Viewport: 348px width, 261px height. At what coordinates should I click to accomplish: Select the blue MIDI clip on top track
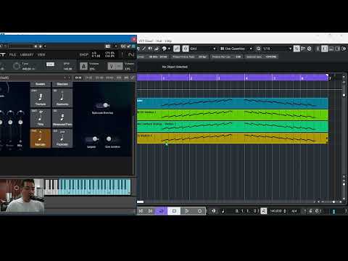point(233,103)
